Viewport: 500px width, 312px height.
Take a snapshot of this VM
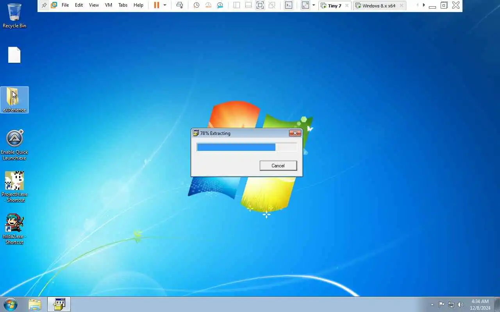point(196,5)
